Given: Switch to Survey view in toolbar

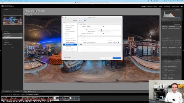Looking at the screenshot, I should [x=33, y=92].
